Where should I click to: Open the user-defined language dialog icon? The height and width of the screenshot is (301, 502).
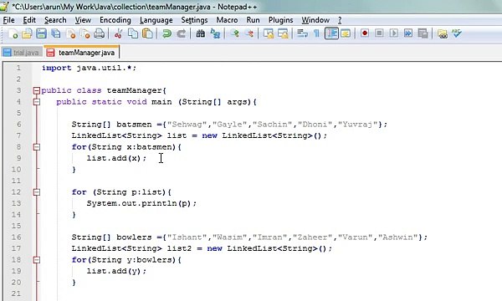click(x=346, y=33)
